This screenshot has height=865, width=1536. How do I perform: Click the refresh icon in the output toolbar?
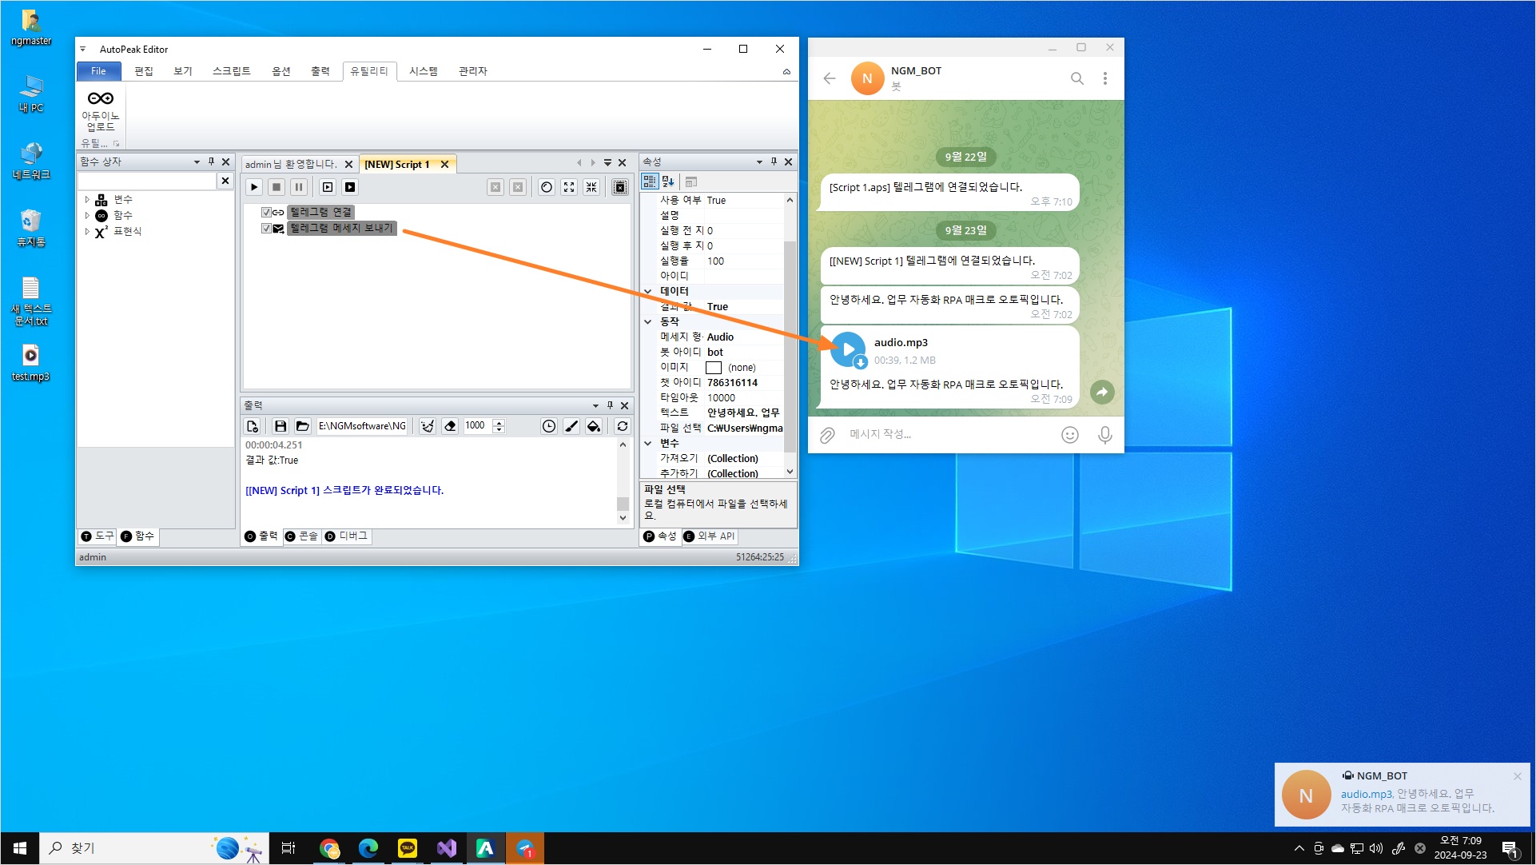(x=623, y=426)
